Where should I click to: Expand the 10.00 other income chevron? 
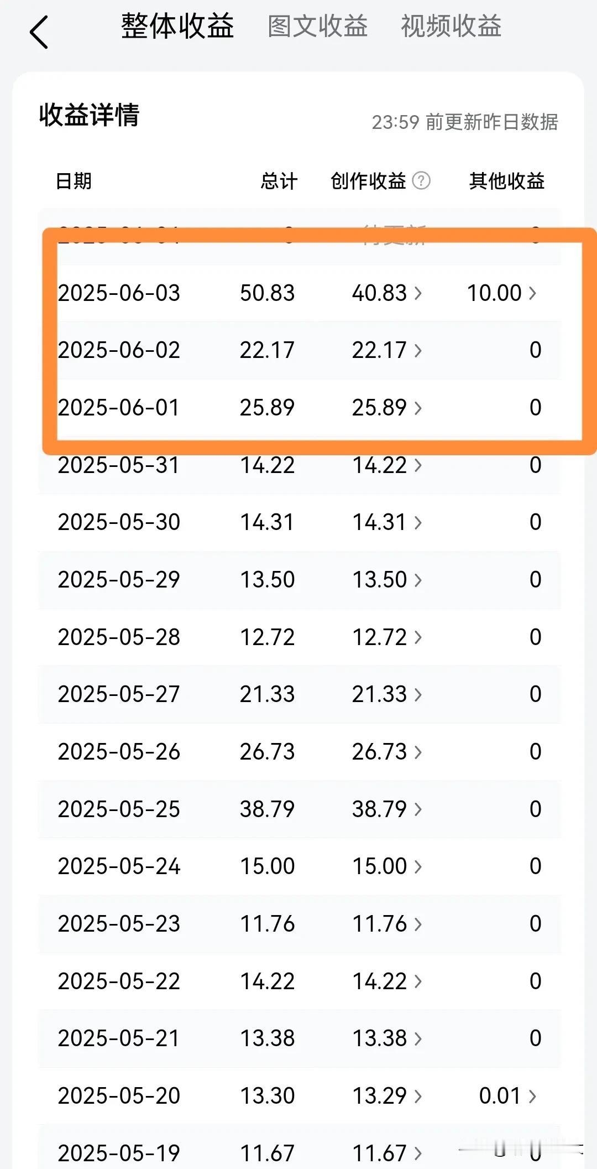click(x=532, y=293)
